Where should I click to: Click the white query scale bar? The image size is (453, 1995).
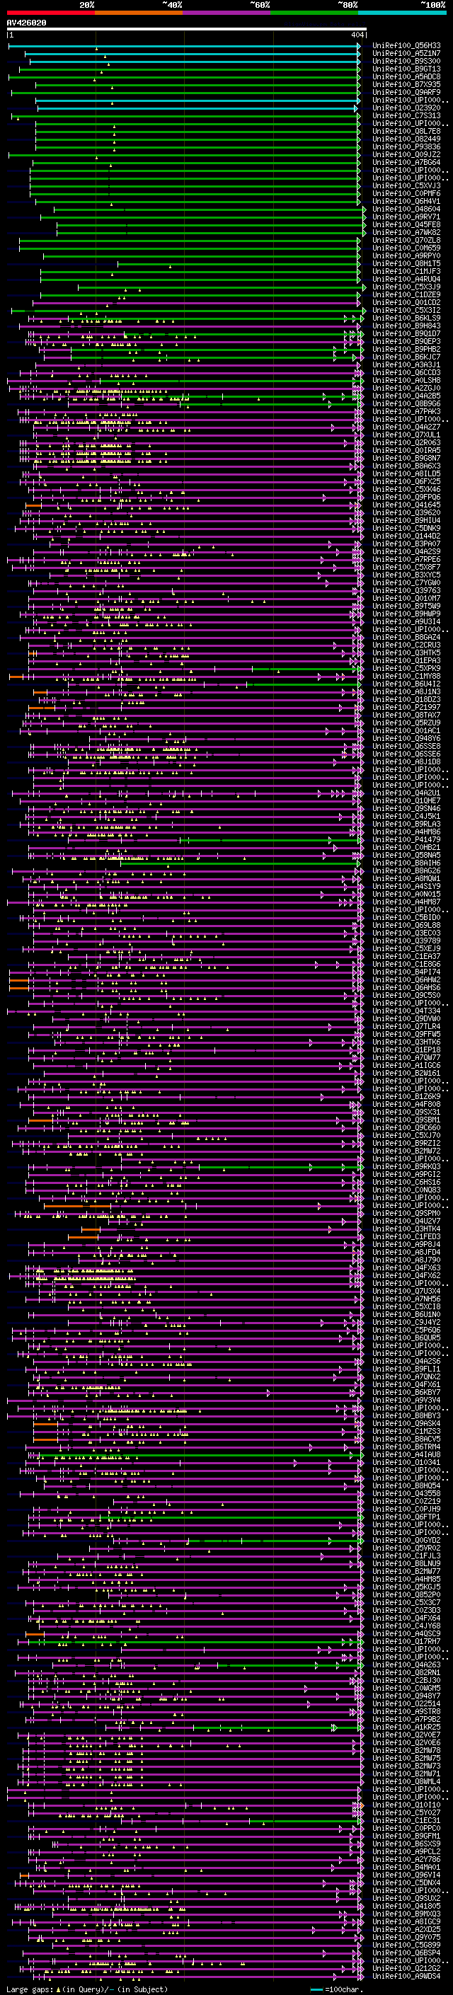(x=187, y=30)
